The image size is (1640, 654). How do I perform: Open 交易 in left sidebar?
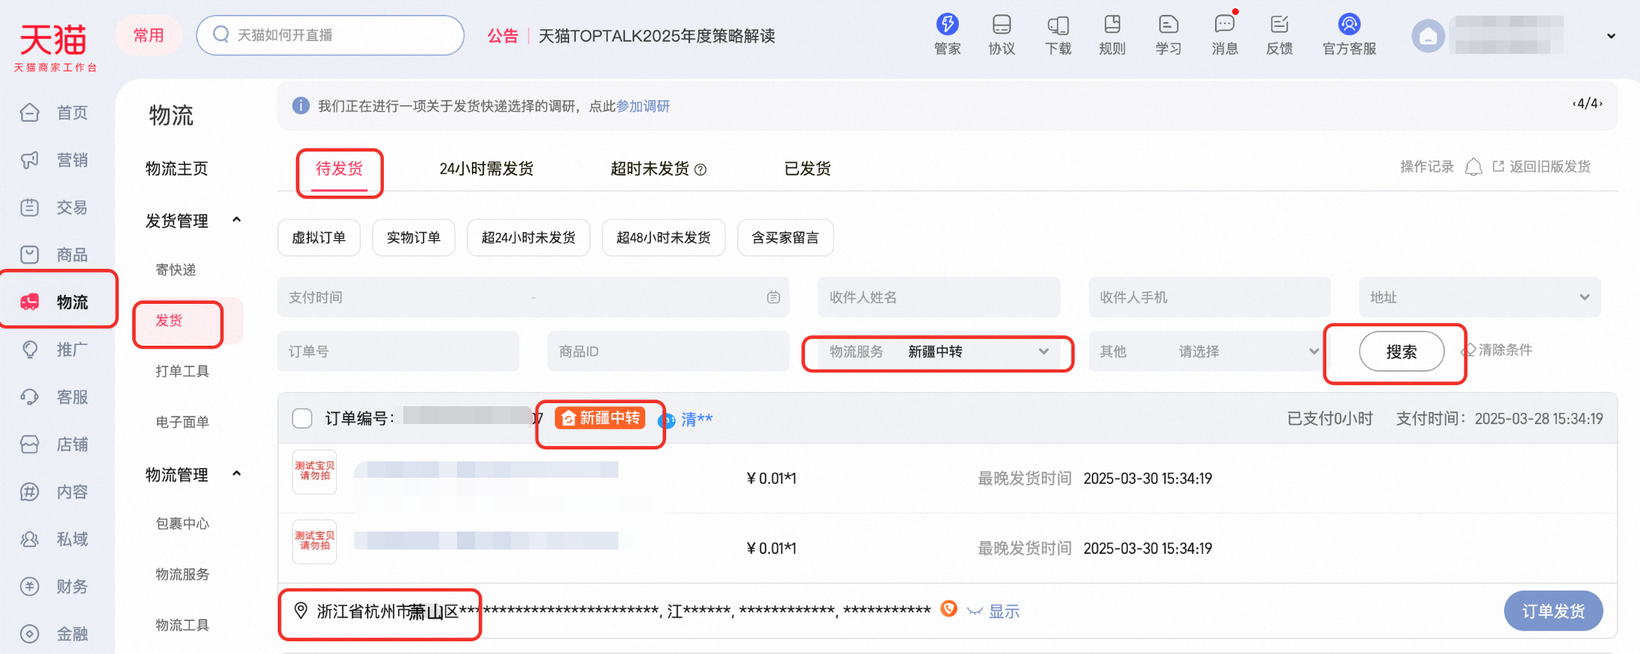(x=55, y=208)
